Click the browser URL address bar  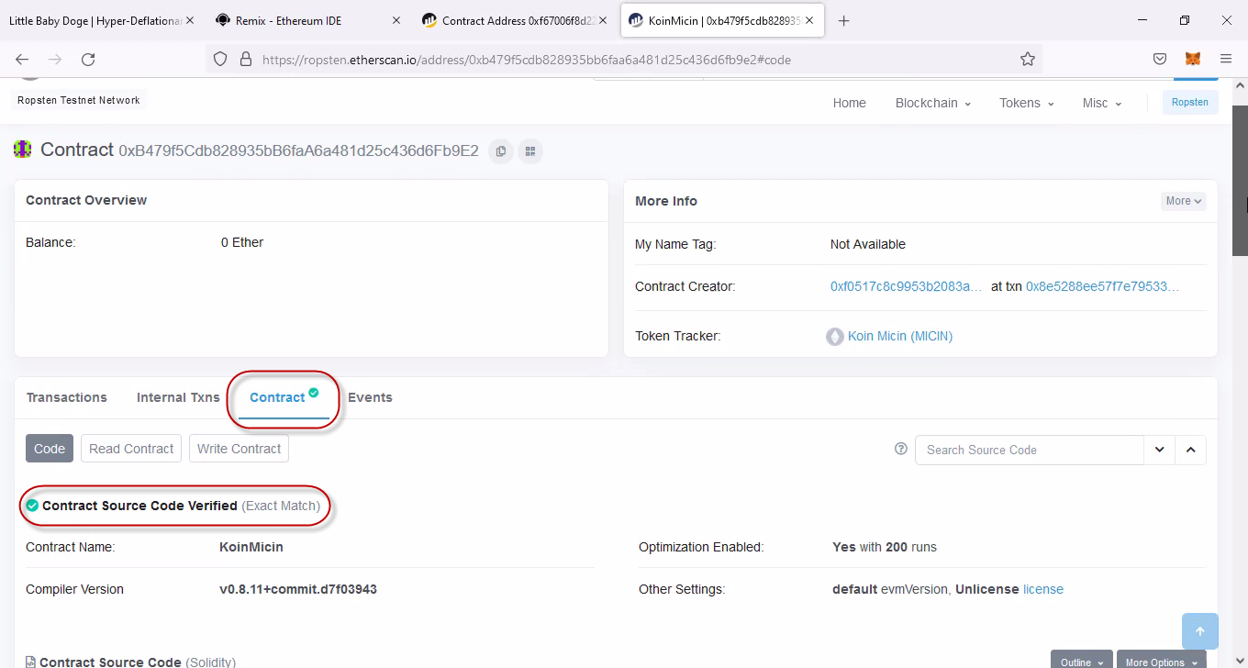tap(624, 60)
